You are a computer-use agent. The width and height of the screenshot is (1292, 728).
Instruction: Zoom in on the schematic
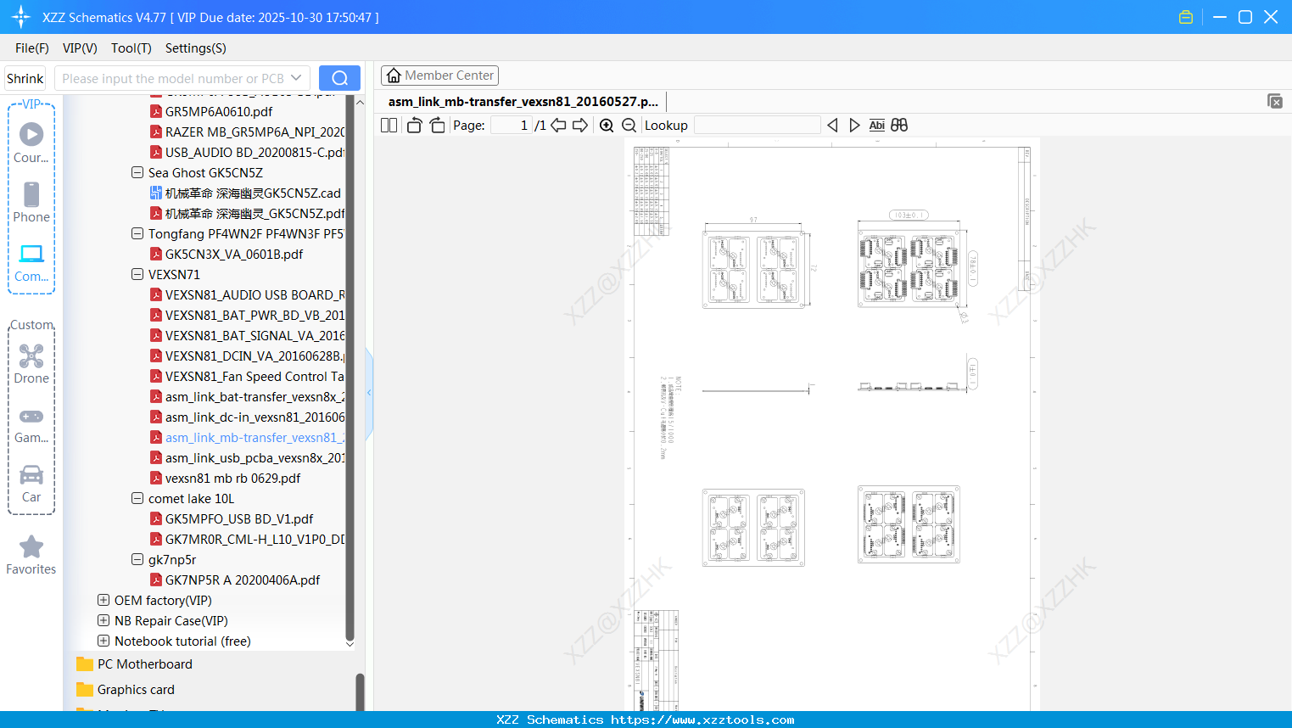(x=607, y=126)
